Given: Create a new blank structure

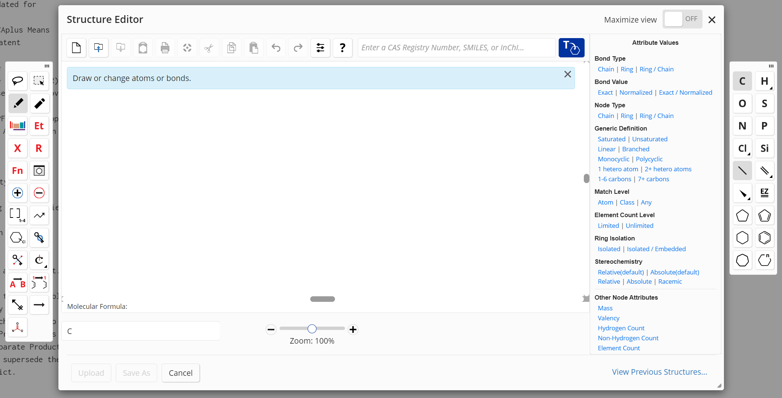Looking at the screenshot, I should coord(77,48).
